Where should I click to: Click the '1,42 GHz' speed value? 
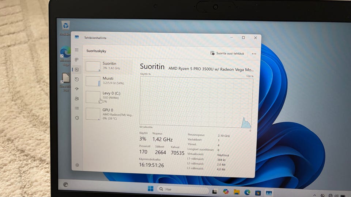point(162,139)
